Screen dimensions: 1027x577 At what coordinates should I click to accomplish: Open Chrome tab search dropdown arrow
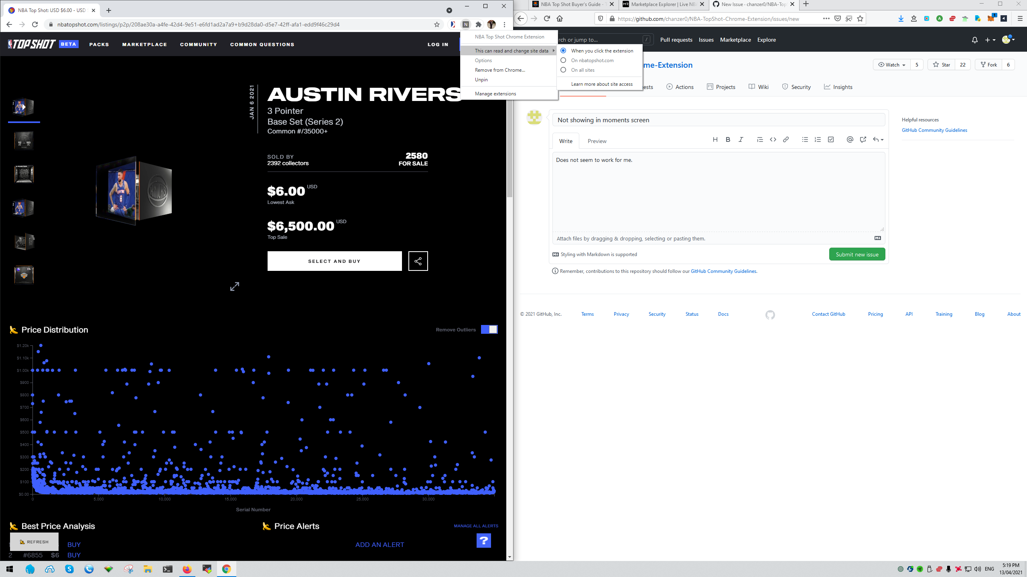[449, 10]
